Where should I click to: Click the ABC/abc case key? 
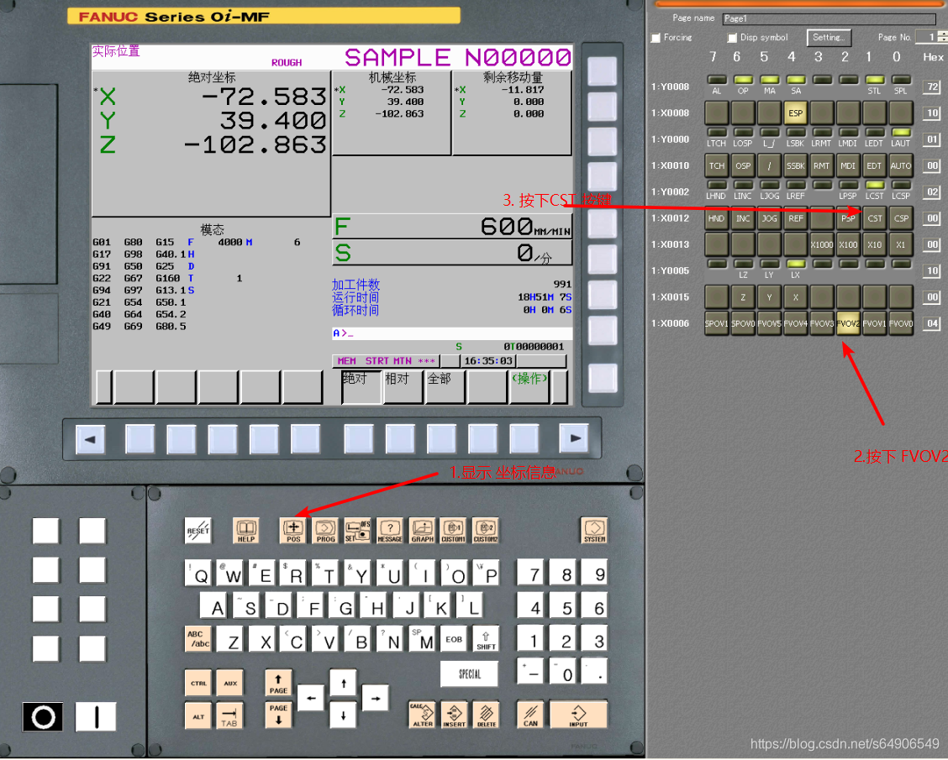coord(198,639)
